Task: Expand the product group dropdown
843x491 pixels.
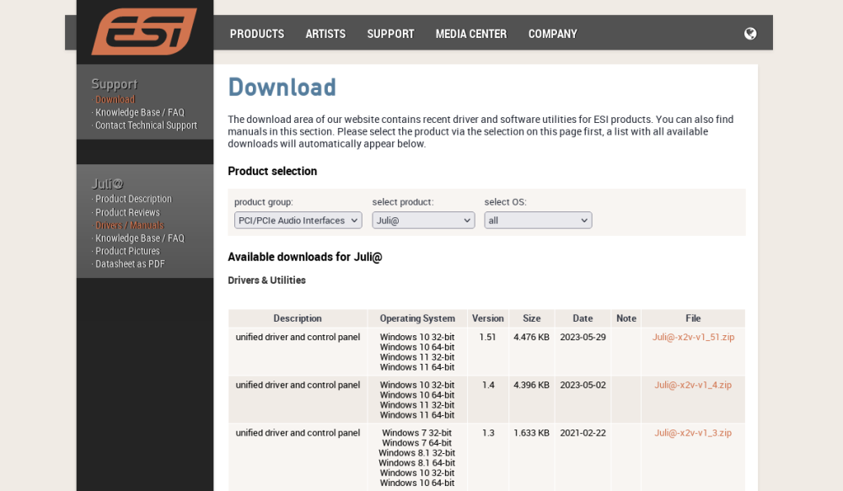Action: [298, 221]
